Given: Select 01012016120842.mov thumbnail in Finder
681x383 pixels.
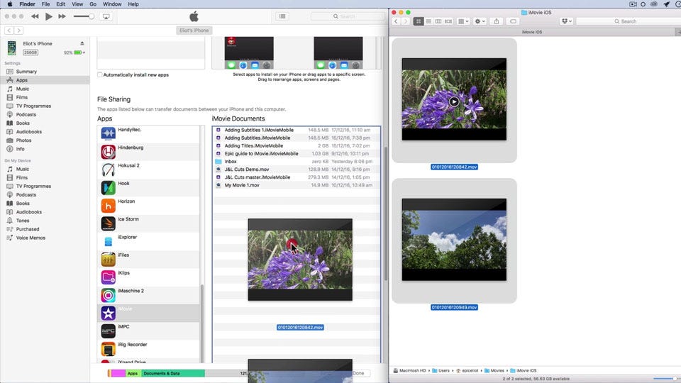Looking at the screenshot, I should click(x=454, y=99).
